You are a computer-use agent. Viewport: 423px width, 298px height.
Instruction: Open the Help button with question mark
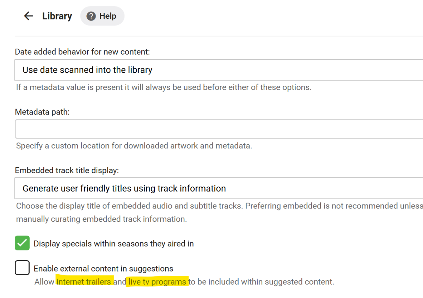102,16
